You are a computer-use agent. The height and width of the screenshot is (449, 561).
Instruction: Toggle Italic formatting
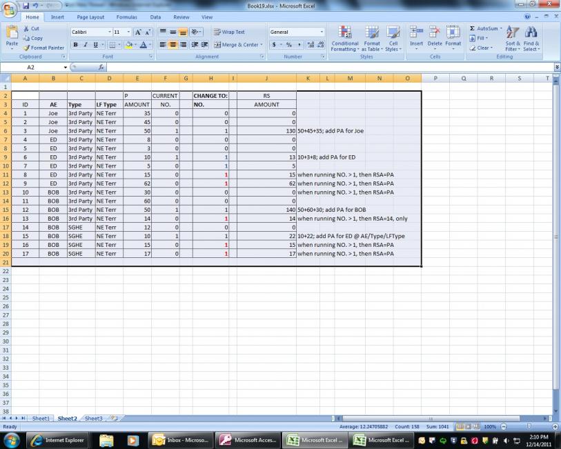86,44
